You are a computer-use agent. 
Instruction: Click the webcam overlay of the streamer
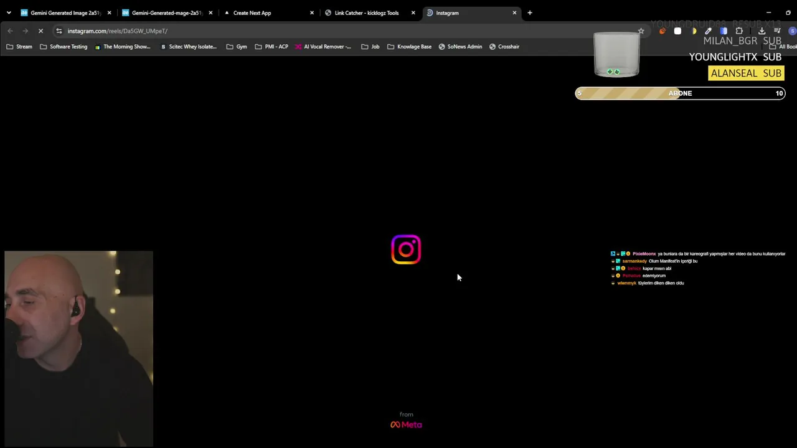click(x=78, y=349)
